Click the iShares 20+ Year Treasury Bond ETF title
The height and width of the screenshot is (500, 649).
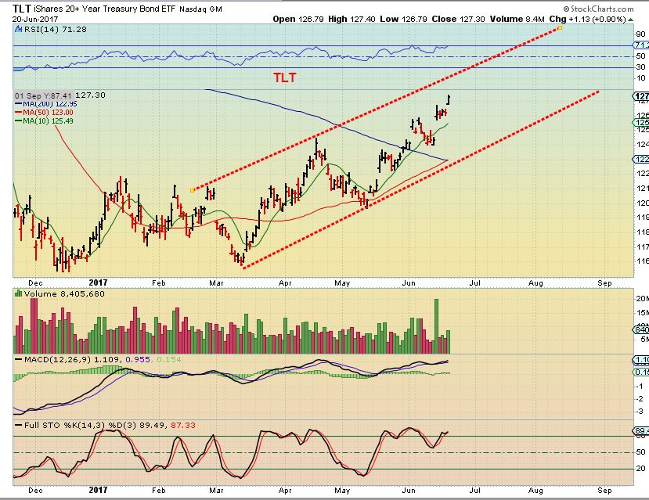pos(104,9)
